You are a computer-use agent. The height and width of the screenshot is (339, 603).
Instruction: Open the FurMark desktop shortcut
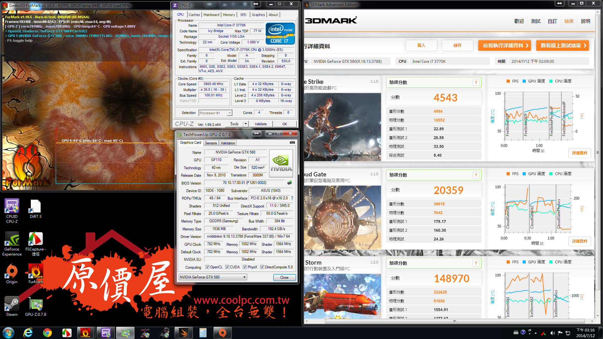pyautogui.click(x=35, y=274)
